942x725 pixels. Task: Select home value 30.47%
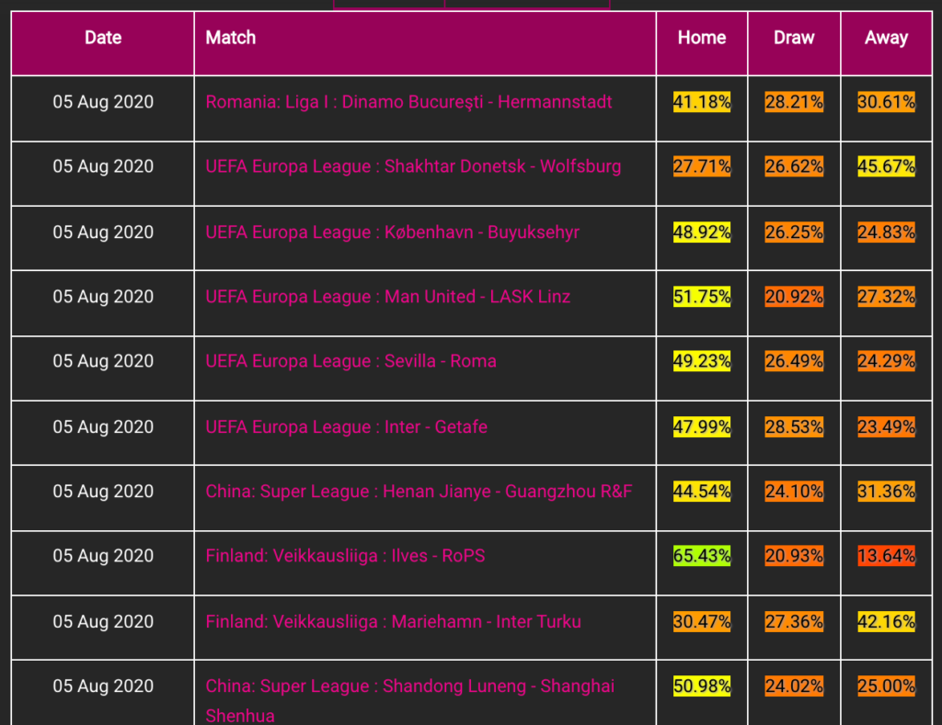click(702, 622)
